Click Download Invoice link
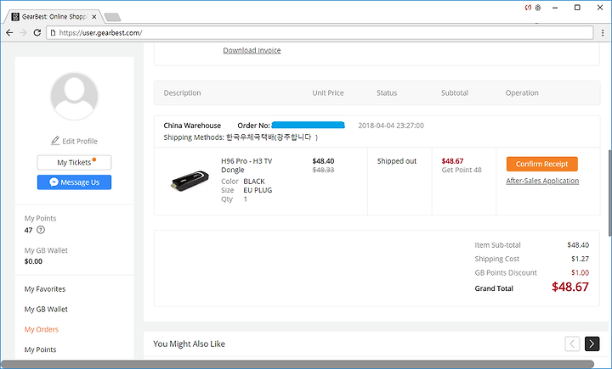This screenshot has width=612, height=369. (252, 50)
